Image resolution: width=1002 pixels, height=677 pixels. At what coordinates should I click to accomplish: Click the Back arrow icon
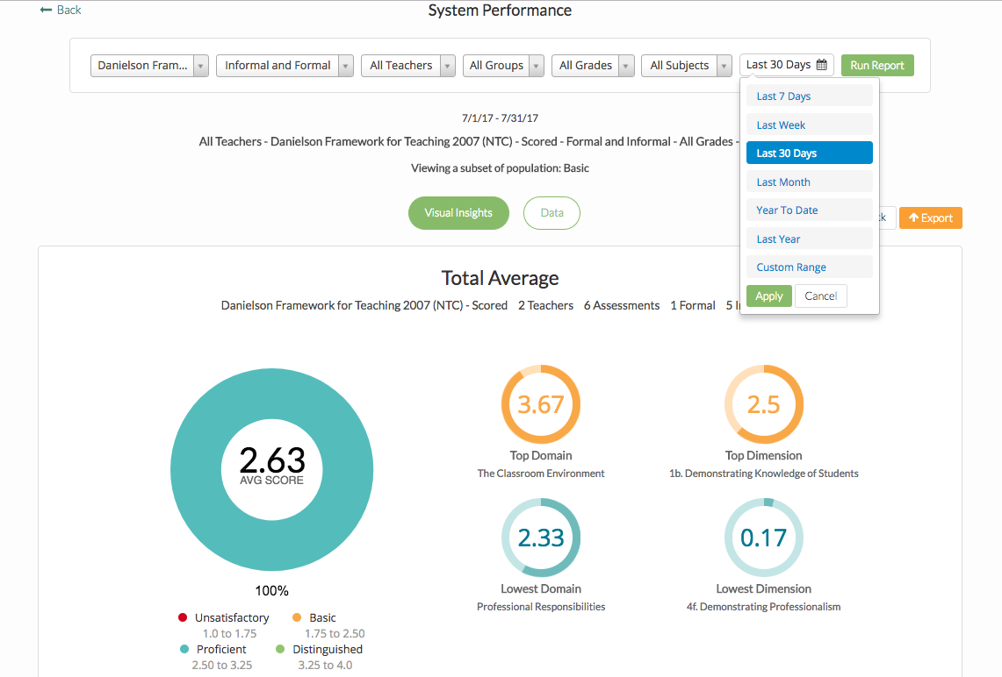(x=46, y=10)
